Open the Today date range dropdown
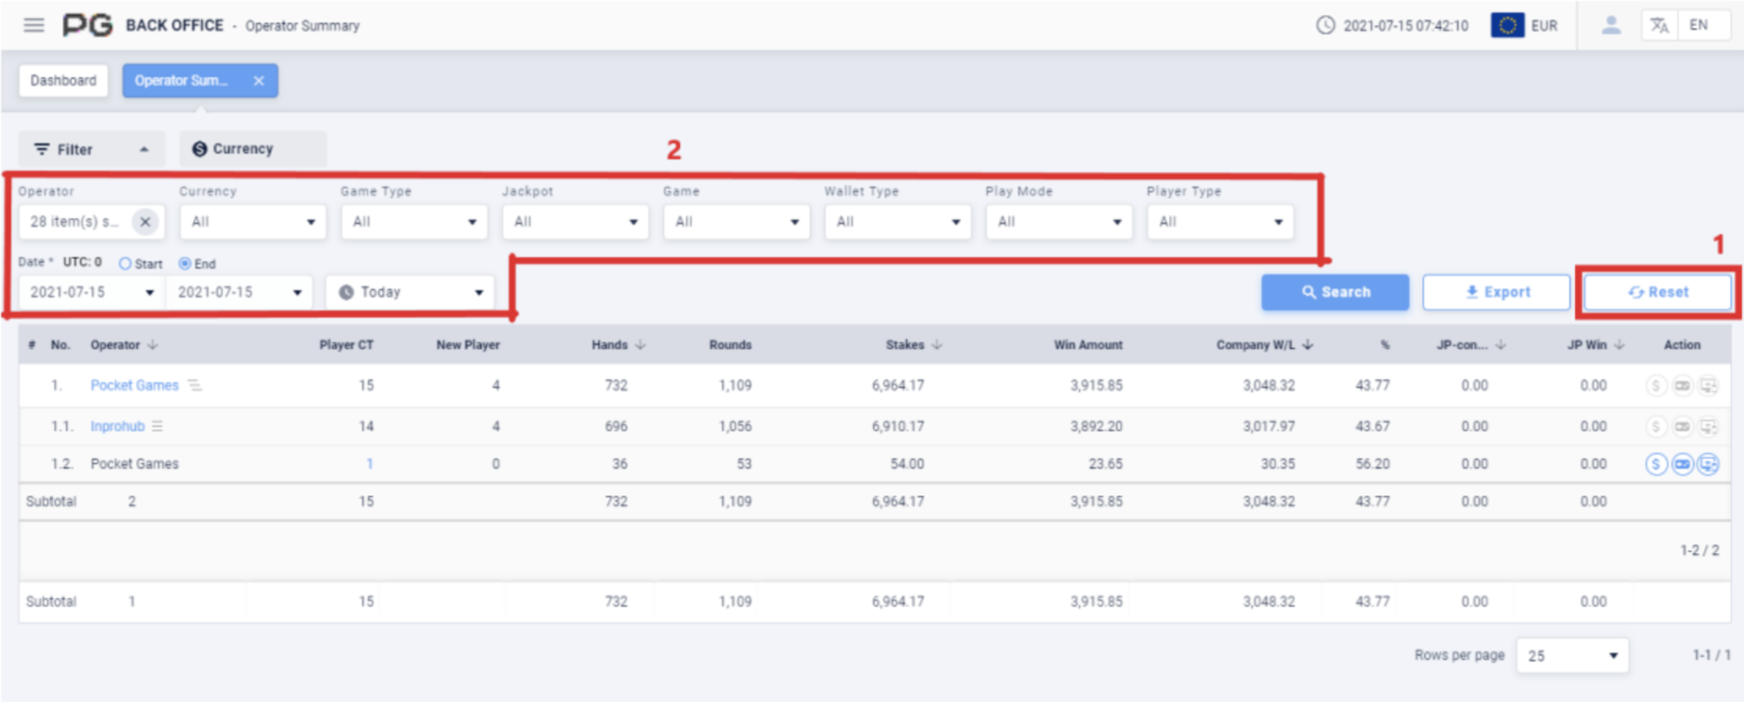This screenshot has height=702, width=1744. tap(411, 292)
